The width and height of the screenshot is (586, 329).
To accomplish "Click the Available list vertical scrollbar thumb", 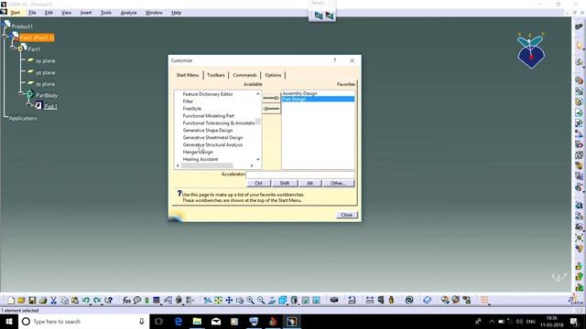I will (x=258, y=122).
